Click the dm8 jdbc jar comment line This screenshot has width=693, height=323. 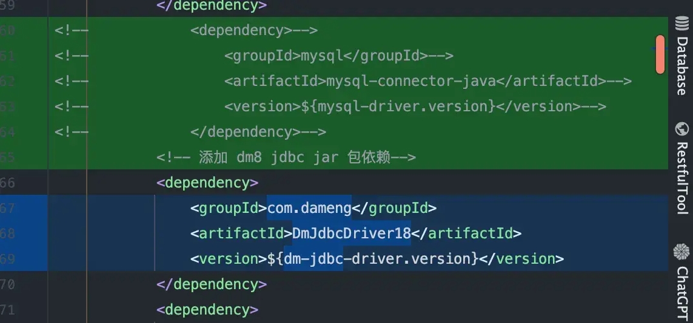[x=286, y=157]
